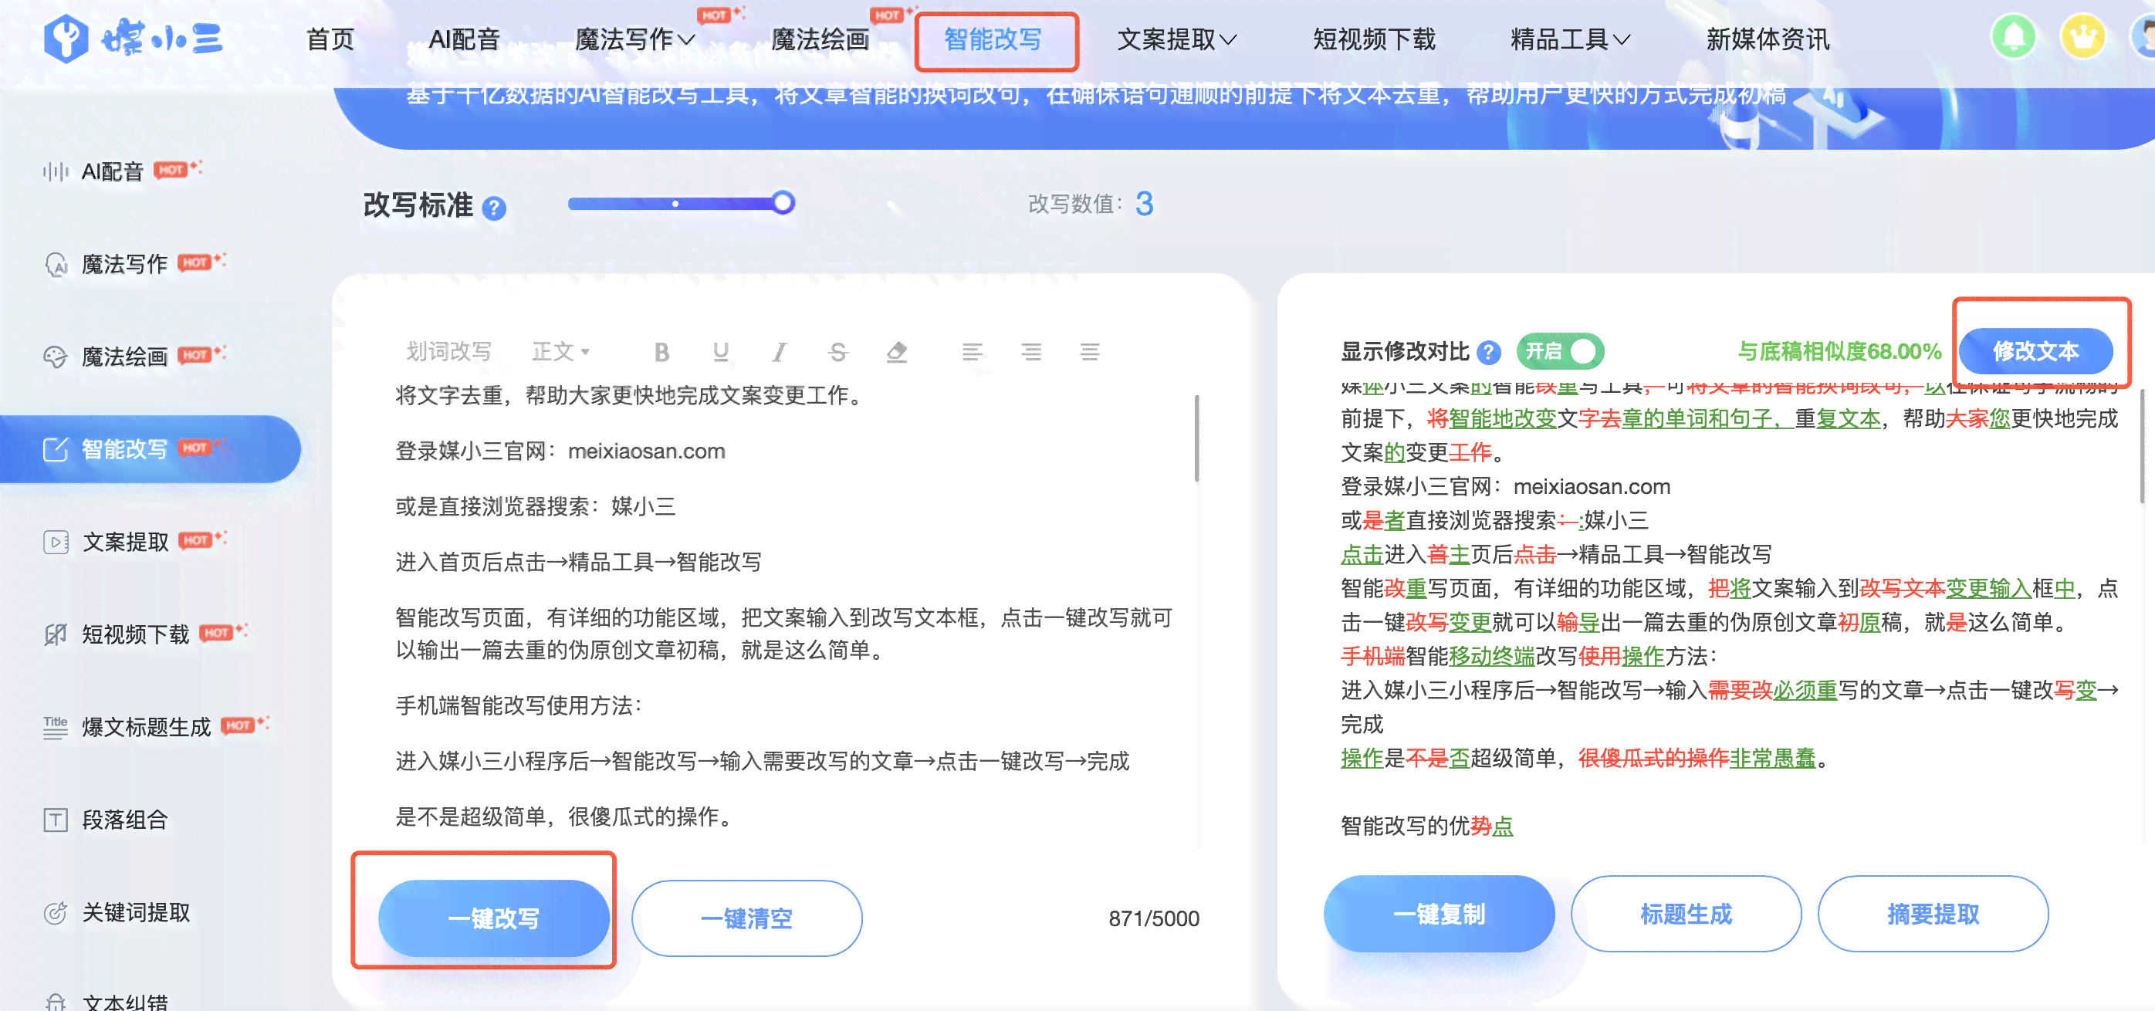Select the eraser clear-format tool
The width and height of the screenshot is (2155, 1011).
point(897,352)
